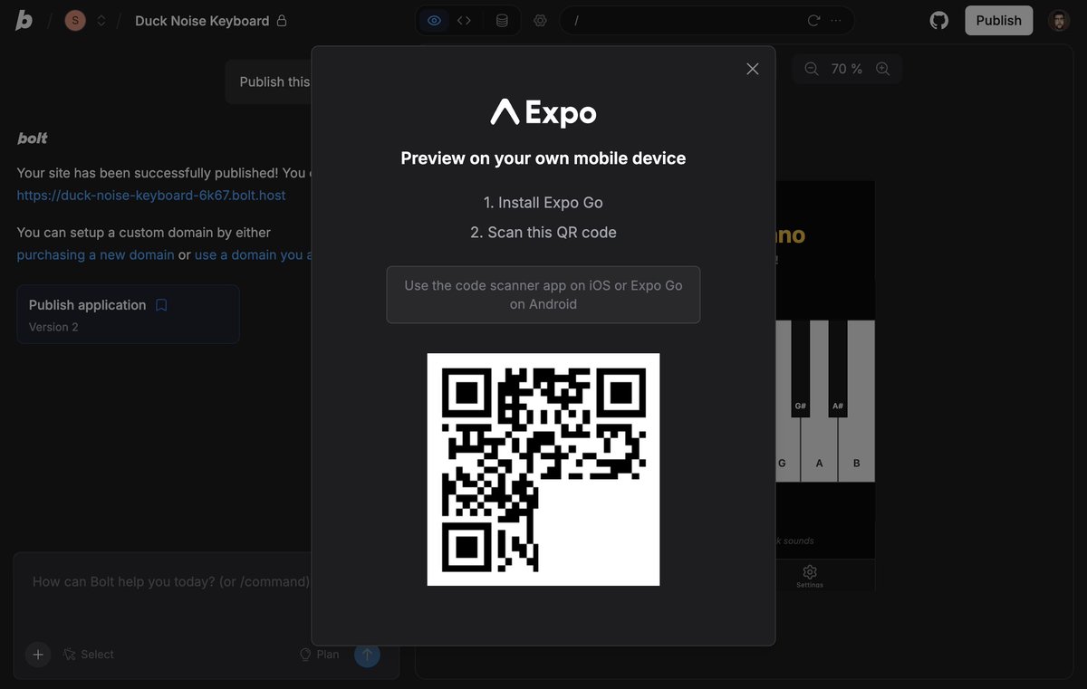Send the prompt with the blue arrow button
Image resolution: width=1087 pixels, height=689 pixels.
point(367,654)
